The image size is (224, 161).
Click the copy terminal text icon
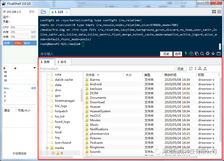(191, 53)
